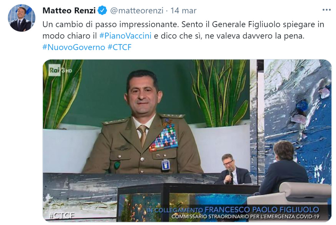Open the tweet timestamp 14 mar
Screen dimensions: 336x225
point(184,10)
